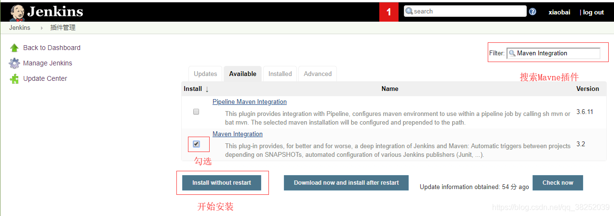
Task: Click the red notification badge showing 1
Action: (x=389, y=12)
